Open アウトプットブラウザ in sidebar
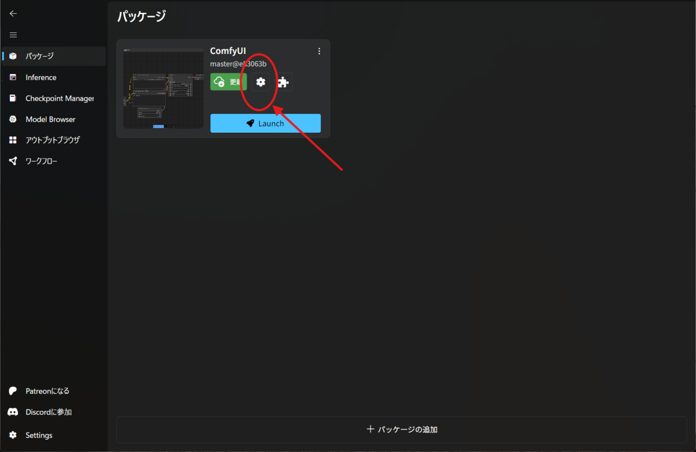696x452 pixels. pos(54,140)
